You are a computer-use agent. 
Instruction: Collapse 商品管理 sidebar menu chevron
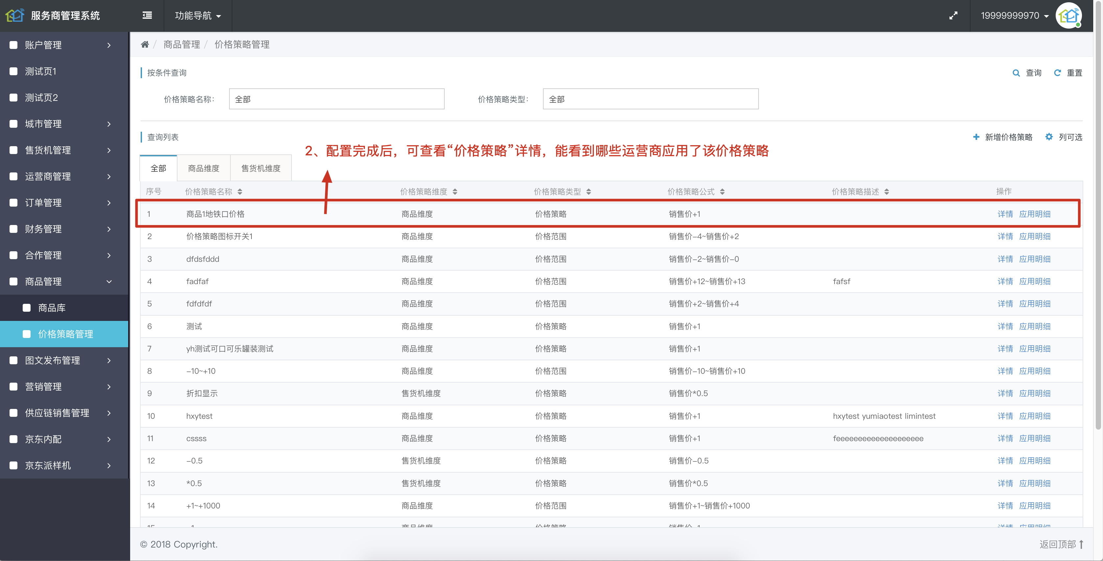(x=109, y=281)
